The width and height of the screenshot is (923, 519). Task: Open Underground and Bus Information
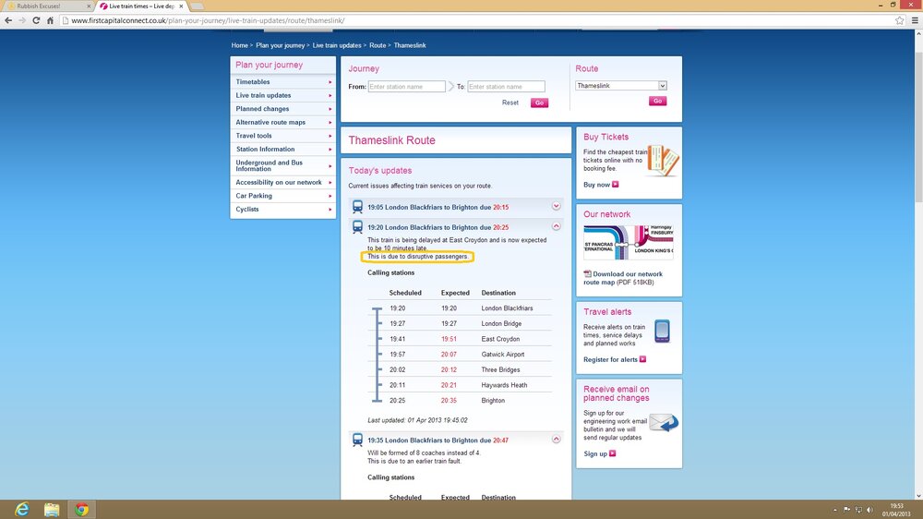click(283, 165)
